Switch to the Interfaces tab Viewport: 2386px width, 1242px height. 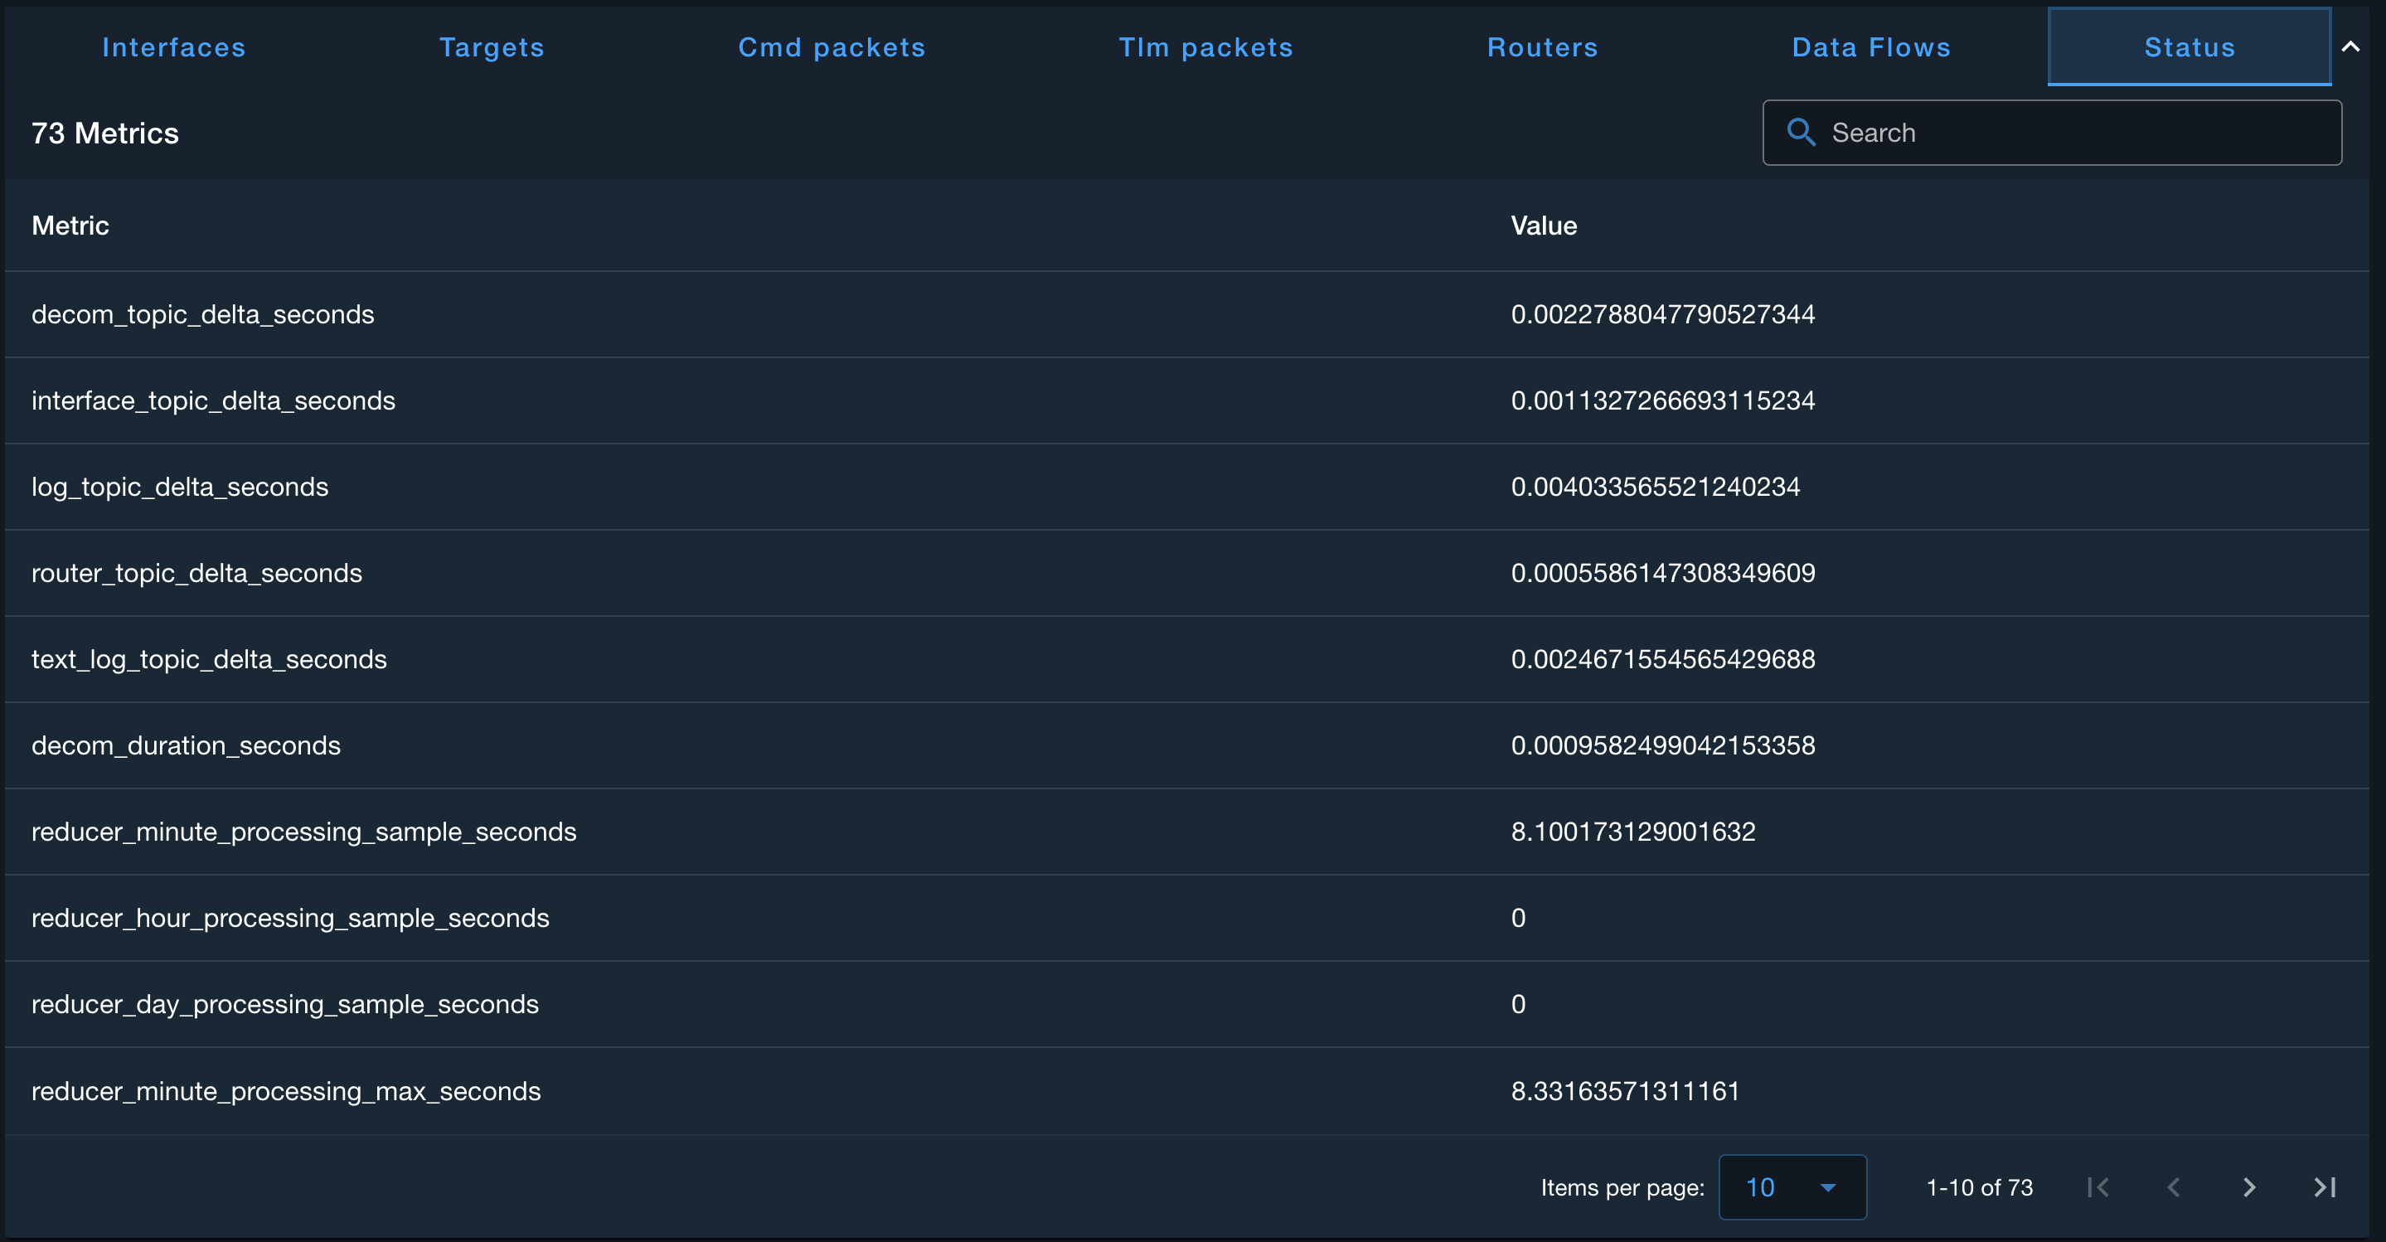coord(173,47)
